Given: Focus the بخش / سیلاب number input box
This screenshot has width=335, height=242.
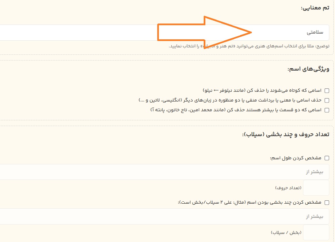Looking at the screenshot, I should pos(316,232).
